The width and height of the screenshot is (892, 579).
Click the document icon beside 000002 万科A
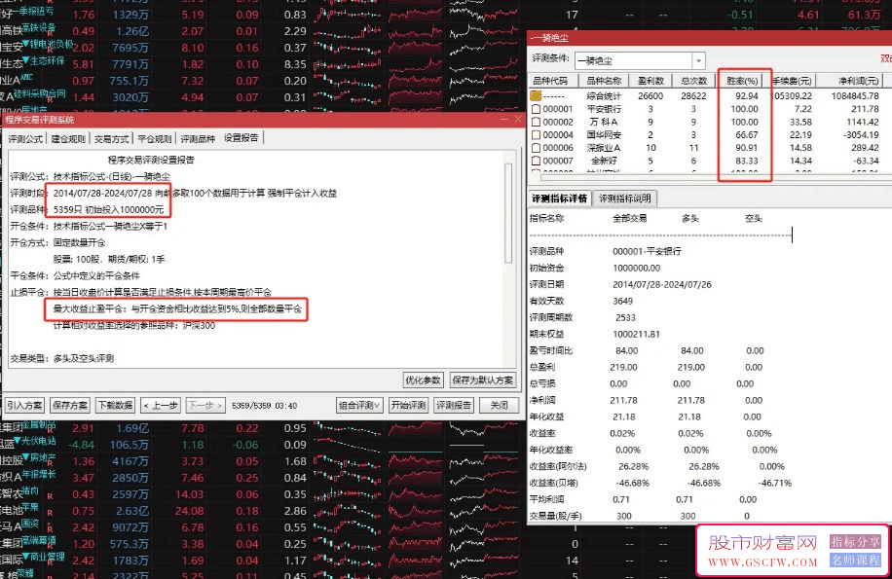pyautogui.click(x=536, y=122)
